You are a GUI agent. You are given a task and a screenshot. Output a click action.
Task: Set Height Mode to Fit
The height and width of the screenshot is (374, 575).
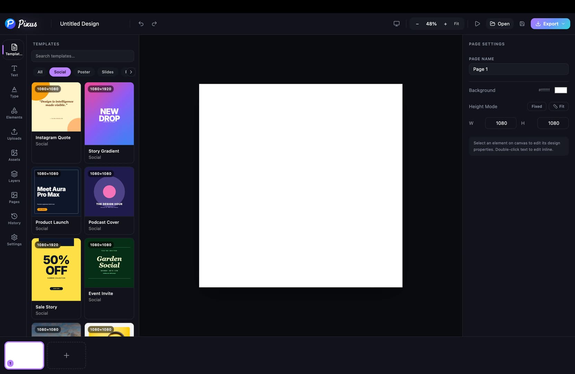(x=558, y=106)
